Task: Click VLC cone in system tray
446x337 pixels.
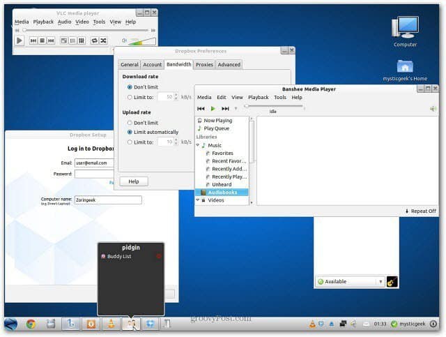Action: coord(312,324)
